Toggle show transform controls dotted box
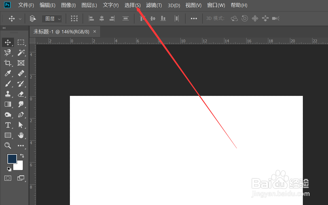 pos(74,18)
